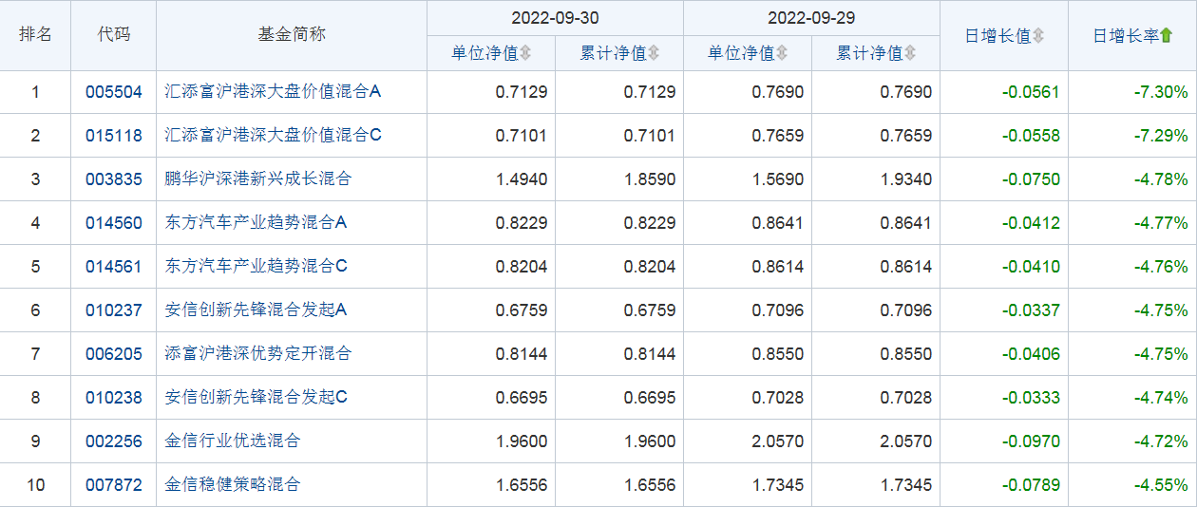The image size is (1197, 507).
Task: Select rank 5 cell
Action: click(35, 267)
